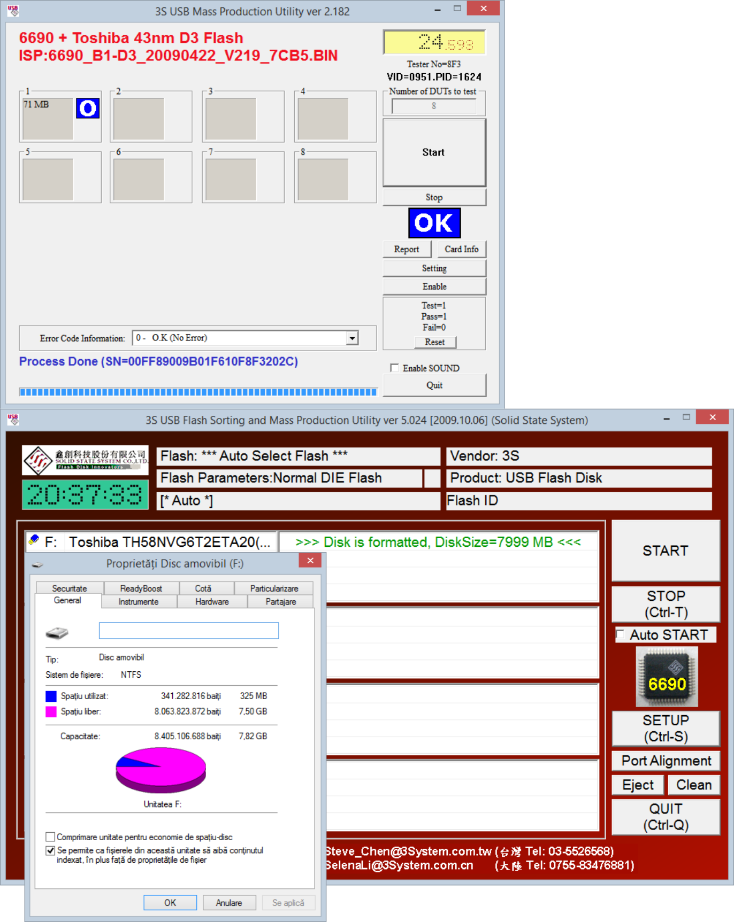The height and width of the screenshot is (922, 734).
Task: Click the Solid State System company logo
Action: (85, 460)
